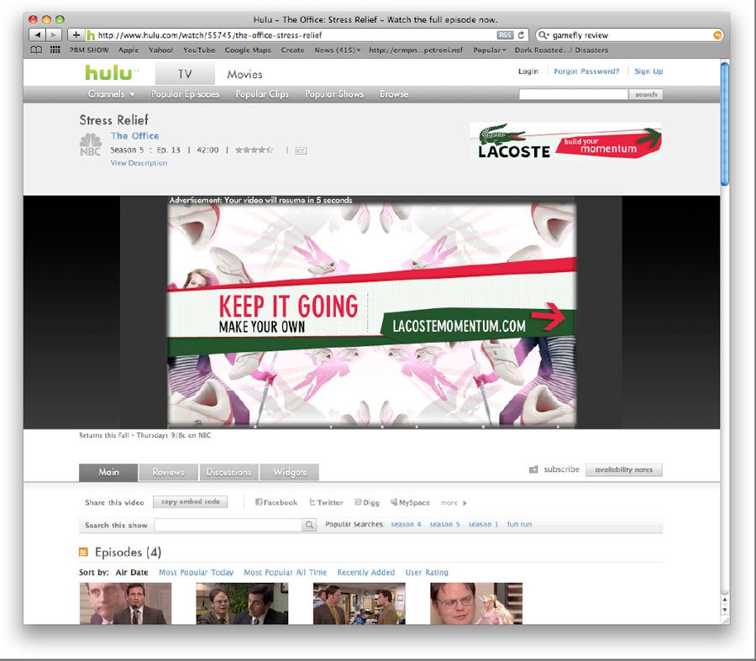Image resolution: width=756 pixels, height=661 pixels.
Task: Click the star rating for the episode
Action: (x=254, y=150)
